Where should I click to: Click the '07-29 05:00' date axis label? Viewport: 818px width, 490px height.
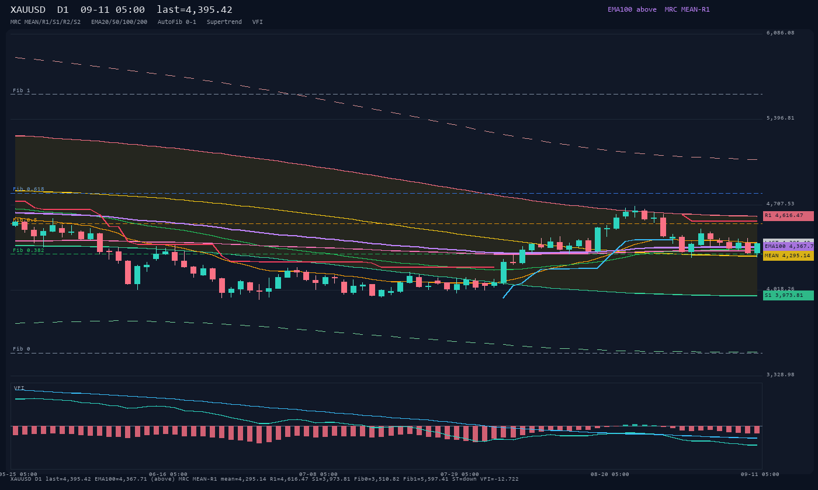point(460,474)
